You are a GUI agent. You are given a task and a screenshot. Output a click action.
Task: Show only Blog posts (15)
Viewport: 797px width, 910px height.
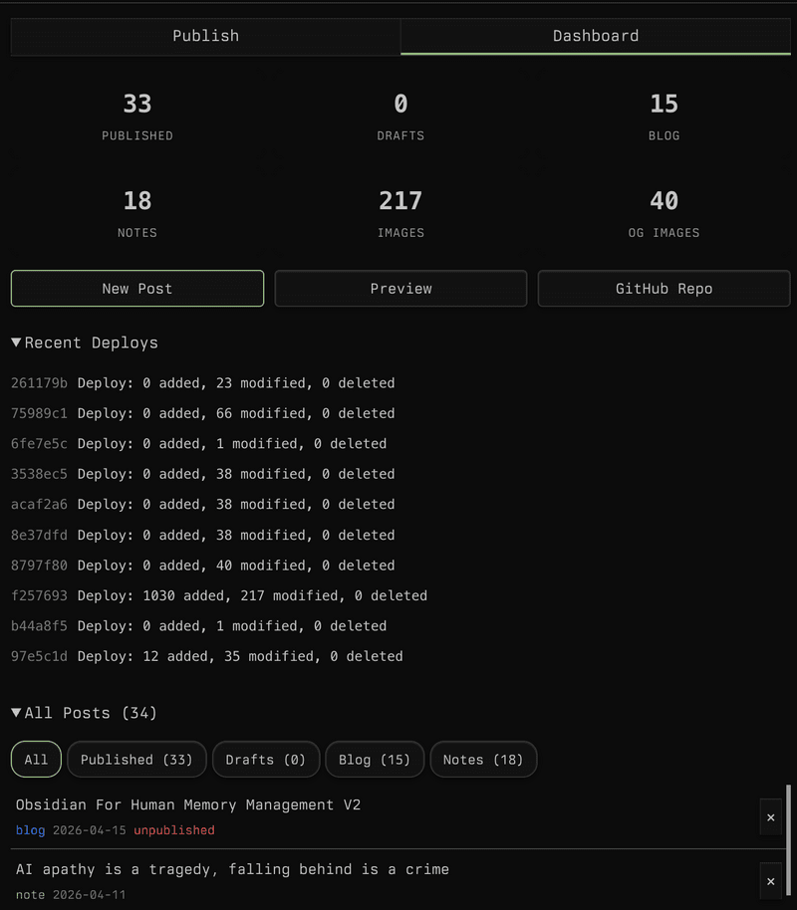click(375, 759)
